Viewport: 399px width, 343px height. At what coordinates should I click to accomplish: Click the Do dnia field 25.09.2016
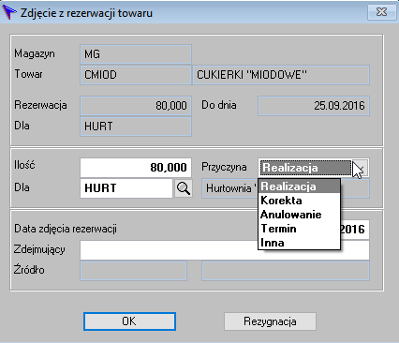click(x=314, y=106)
